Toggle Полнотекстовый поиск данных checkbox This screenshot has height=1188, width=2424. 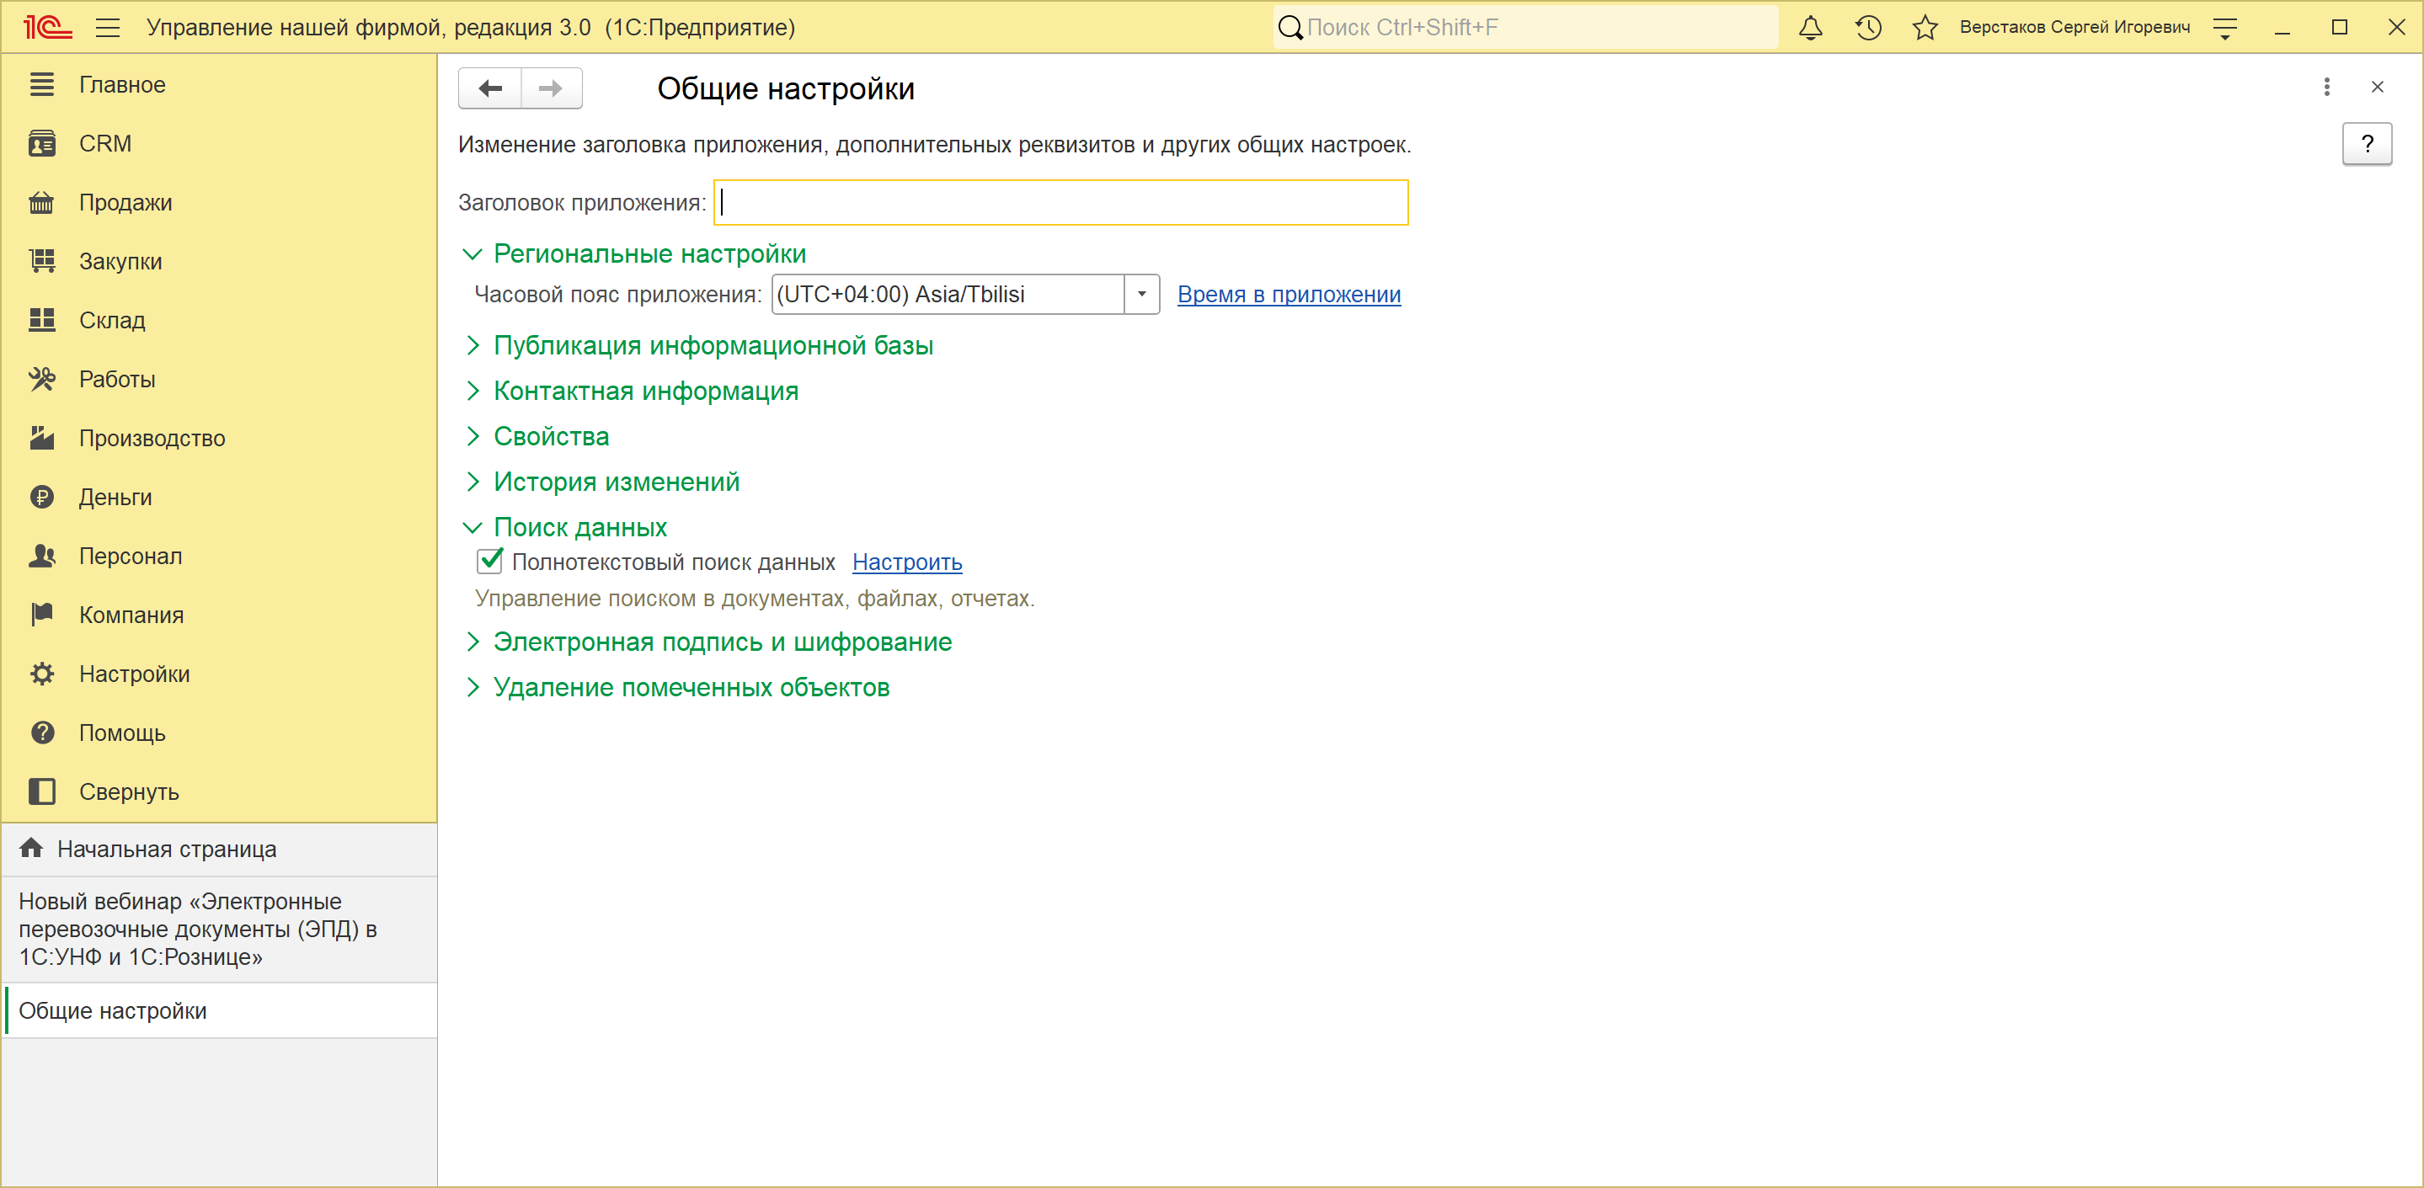[x=490, y=562]
